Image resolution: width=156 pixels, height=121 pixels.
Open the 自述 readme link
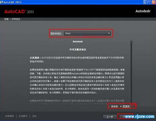pyautogui.click(x=34, y=116)
